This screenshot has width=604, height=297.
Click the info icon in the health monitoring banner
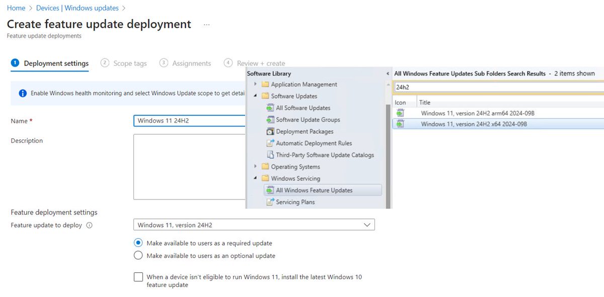23,93
